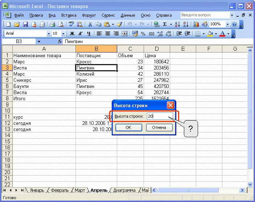255x202 pixels.
Task: Expand the font size 10 dropdown
Action: click(x=63, y=34)
